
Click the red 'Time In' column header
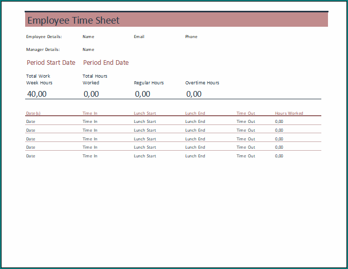pyautogui.click(x=90, y=113)
